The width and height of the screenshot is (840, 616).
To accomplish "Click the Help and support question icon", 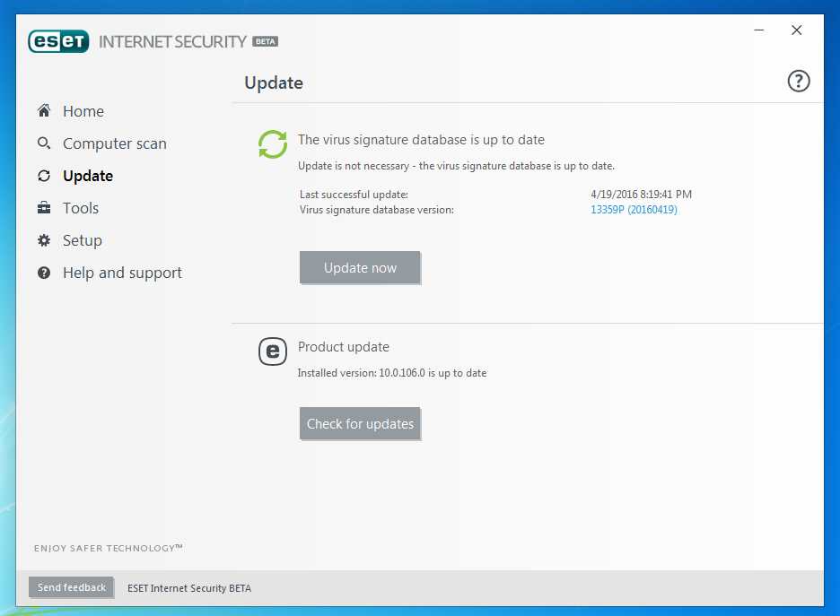I will 44,273.
